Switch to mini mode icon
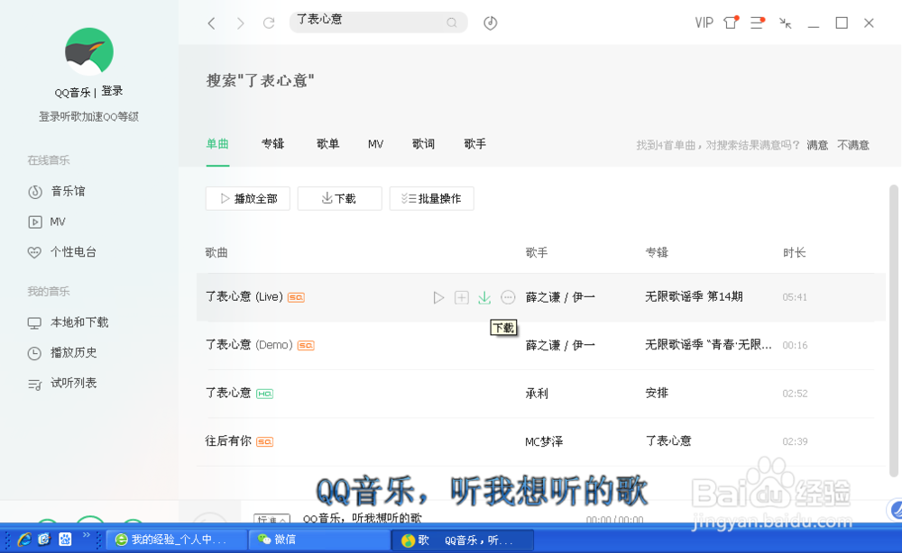The height and width of the screenshot is (553, 902). [x=785, y=23]
